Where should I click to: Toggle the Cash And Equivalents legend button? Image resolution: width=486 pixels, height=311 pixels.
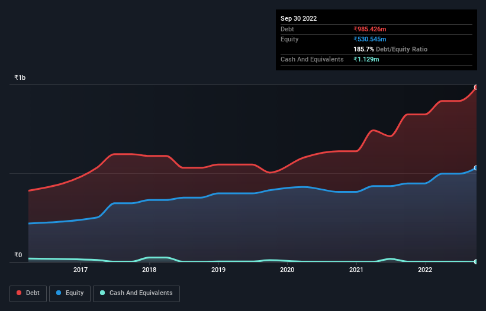pos(136,293)
